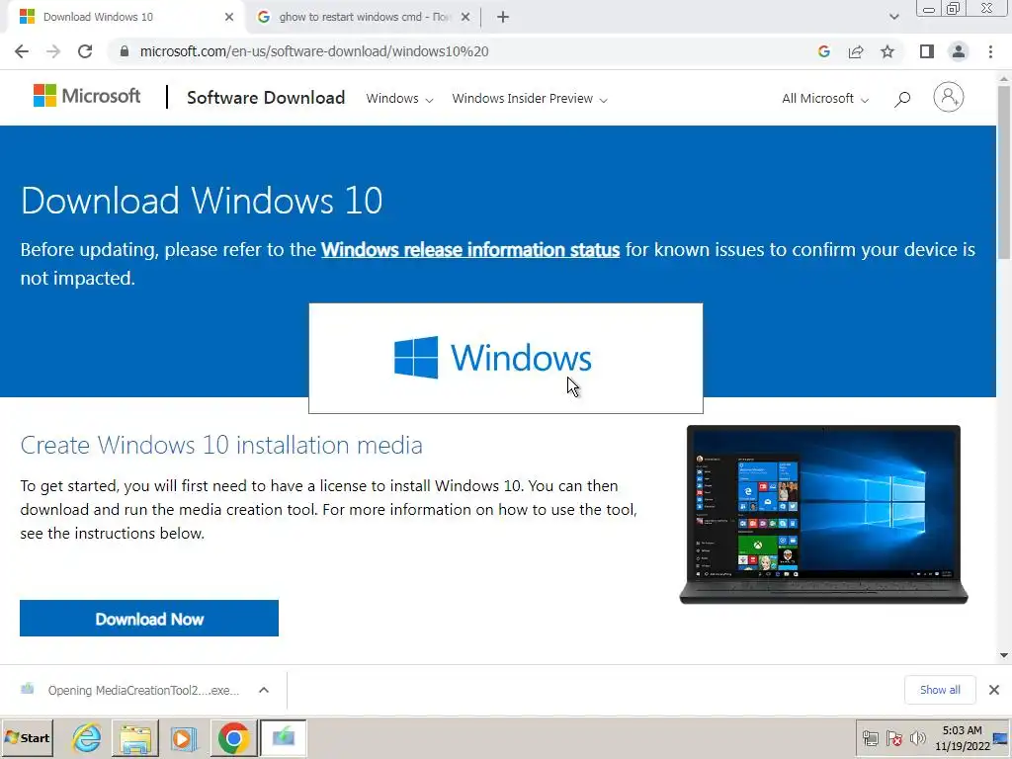Bookmark this page with the star icon
This screenshot has height=759, width=1012.
click(887, 51)
